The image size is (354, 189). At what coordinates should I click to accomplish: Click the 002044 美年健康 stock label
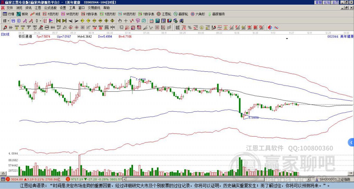point(340,36)
